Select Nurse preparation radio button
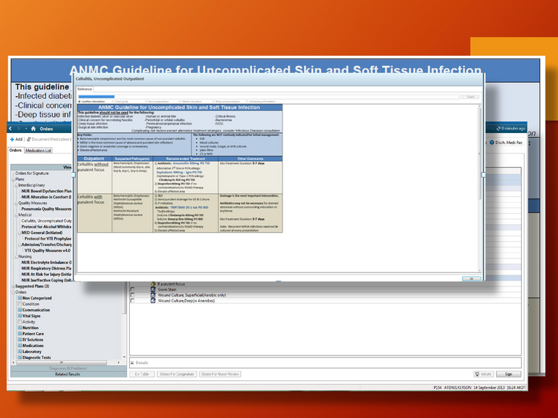The width and height of the screenshot is (558, 418). tap(146, 102)
